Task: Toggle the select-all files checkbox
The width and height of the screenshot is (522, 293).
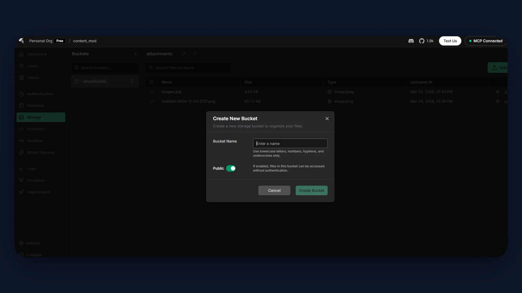Action: click(152, 82)
